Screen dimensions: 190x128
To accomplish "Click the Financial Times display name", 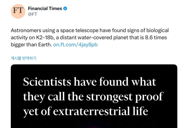I will point(45,8).
